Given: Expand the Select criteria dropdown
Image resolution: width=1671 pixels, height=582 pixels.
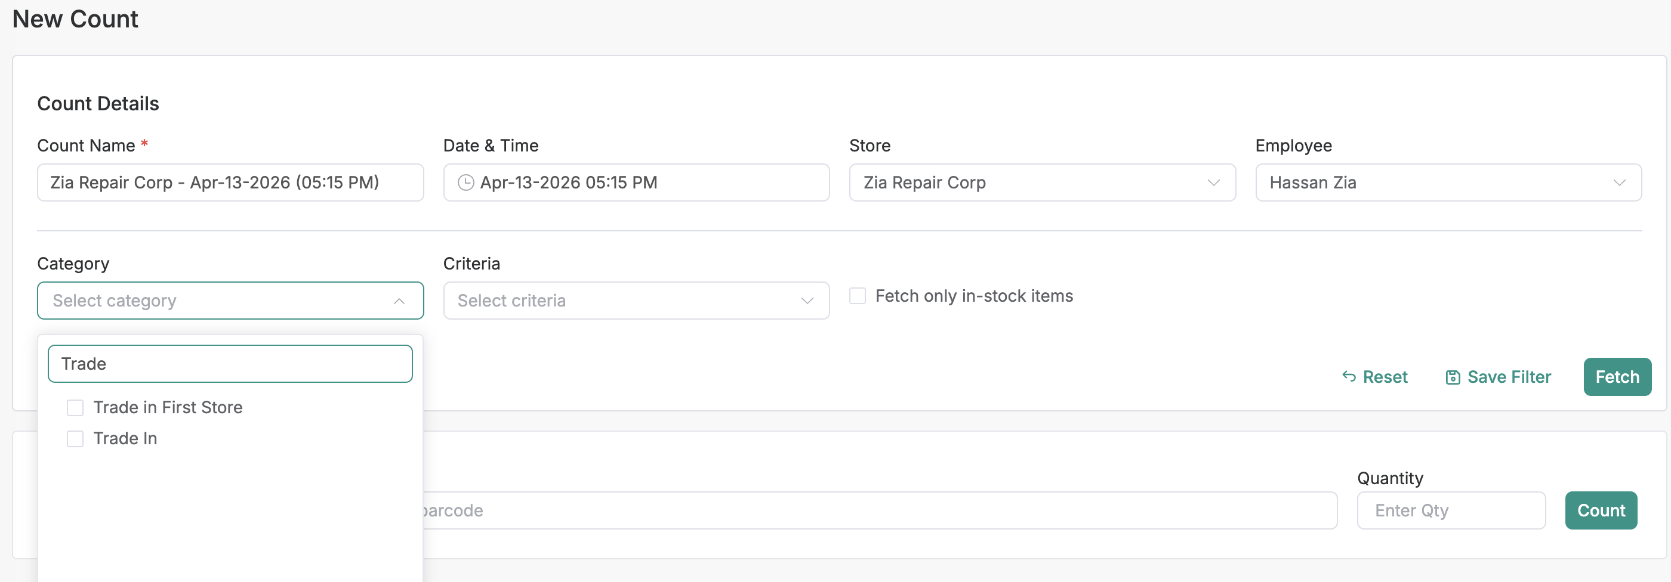Looking at the screenshot, I should pos(622,301).
